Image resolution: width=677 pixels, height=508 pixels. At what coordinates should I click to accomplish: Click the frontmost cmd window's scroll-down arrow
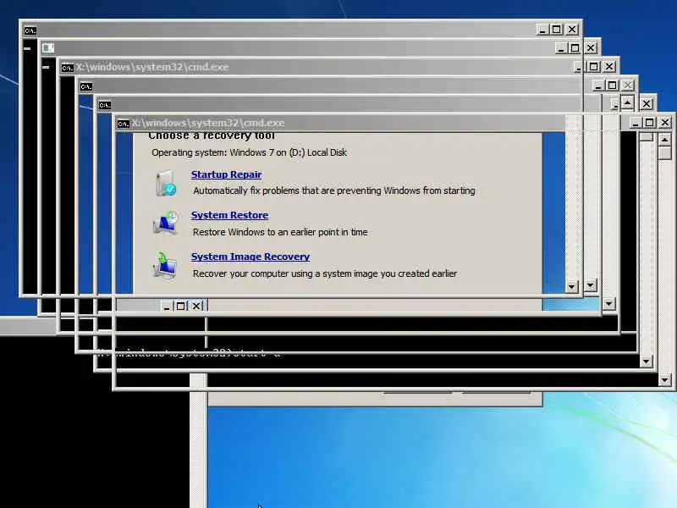pos(665,380)
